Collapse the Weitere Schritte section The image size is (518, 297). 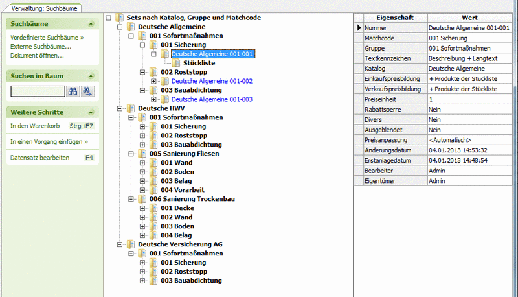tap(91, 112)
